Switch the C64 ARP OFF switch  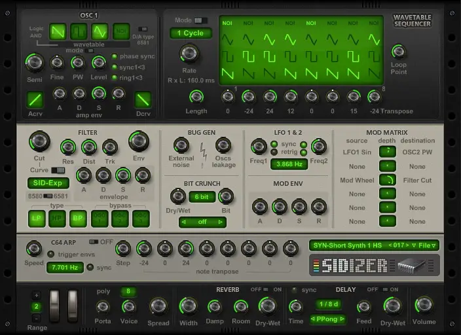94,242
